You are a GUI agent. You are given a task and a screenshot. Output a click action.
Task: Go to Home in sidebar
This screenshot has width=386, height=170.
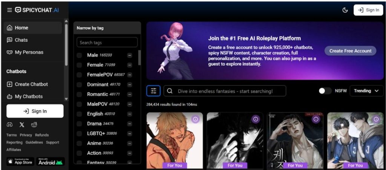click(x=33, y=28)
